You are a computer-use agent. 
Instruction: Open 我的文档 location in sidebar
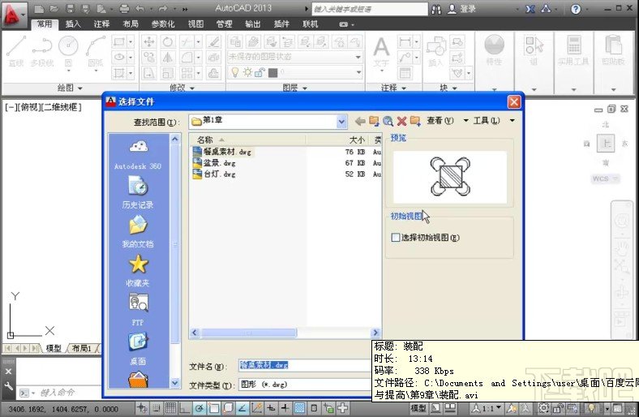click(138, 231)
